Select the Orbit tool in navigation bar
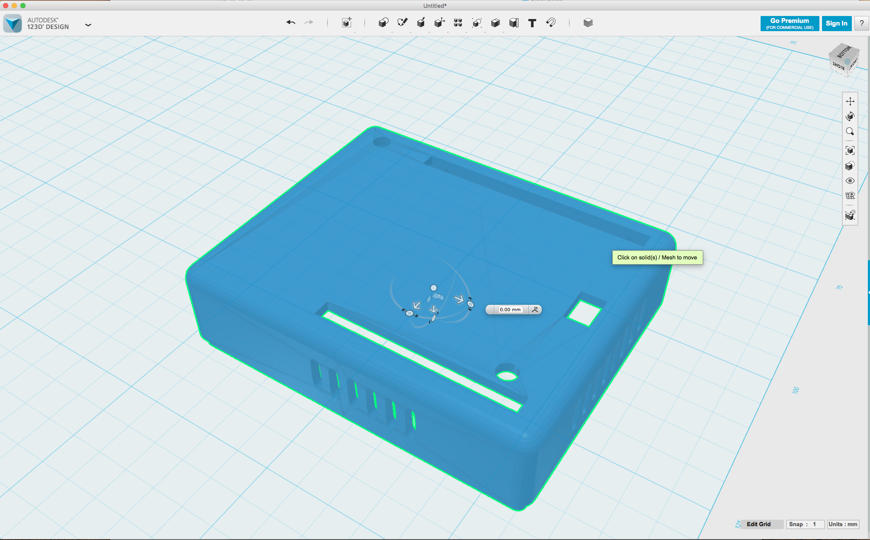 (850, 116)
